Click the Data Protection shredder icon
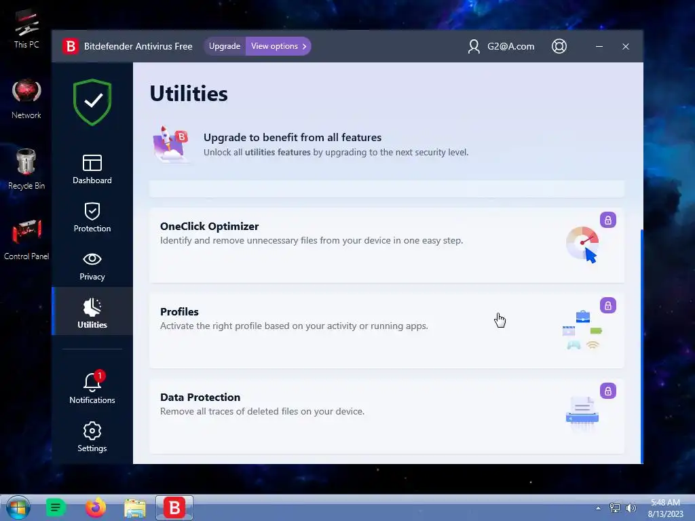 pos(582,414)
